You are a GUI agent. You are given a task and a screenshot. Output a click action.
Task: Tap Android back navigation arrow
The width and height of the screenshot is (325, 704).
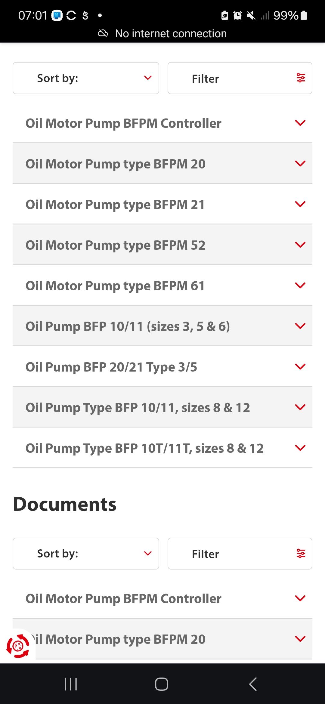coord(253,684)
